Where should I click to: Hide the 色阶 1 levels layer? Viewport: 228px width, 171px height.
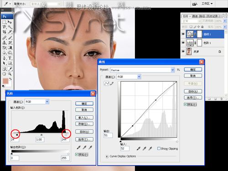point(183,43)
